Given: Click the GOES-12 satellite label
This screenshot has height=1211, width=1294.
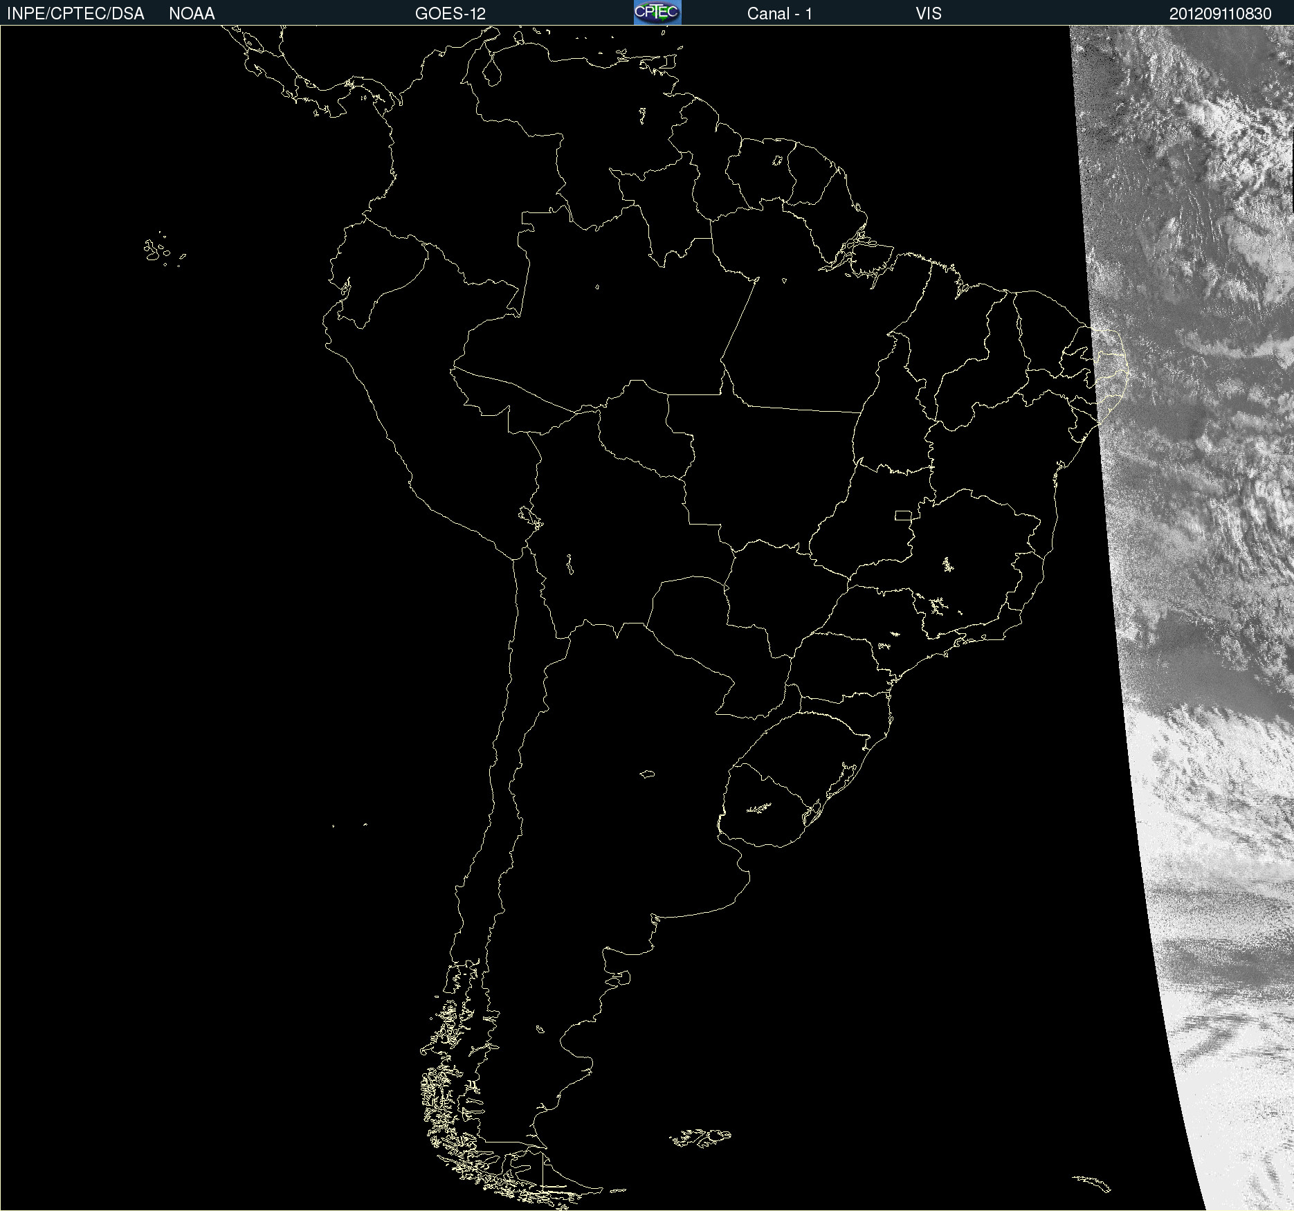Looking at the screenshot, I should pos(450,14).
